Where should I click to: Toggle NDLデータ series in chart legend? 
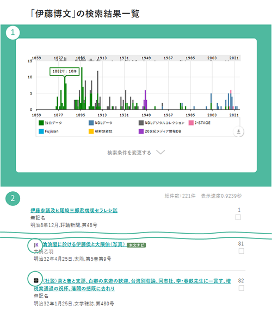coord(101,123)
